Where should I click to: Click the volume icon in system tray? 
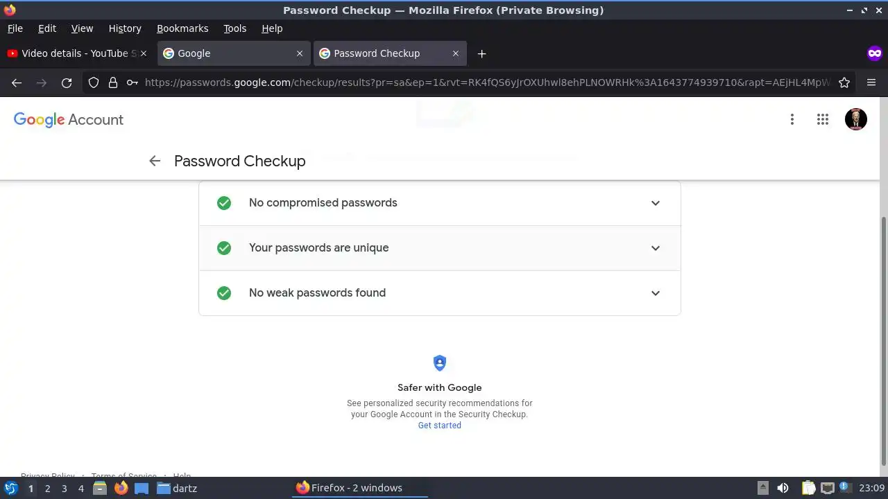pyautogui.click(x=783, y=488)
